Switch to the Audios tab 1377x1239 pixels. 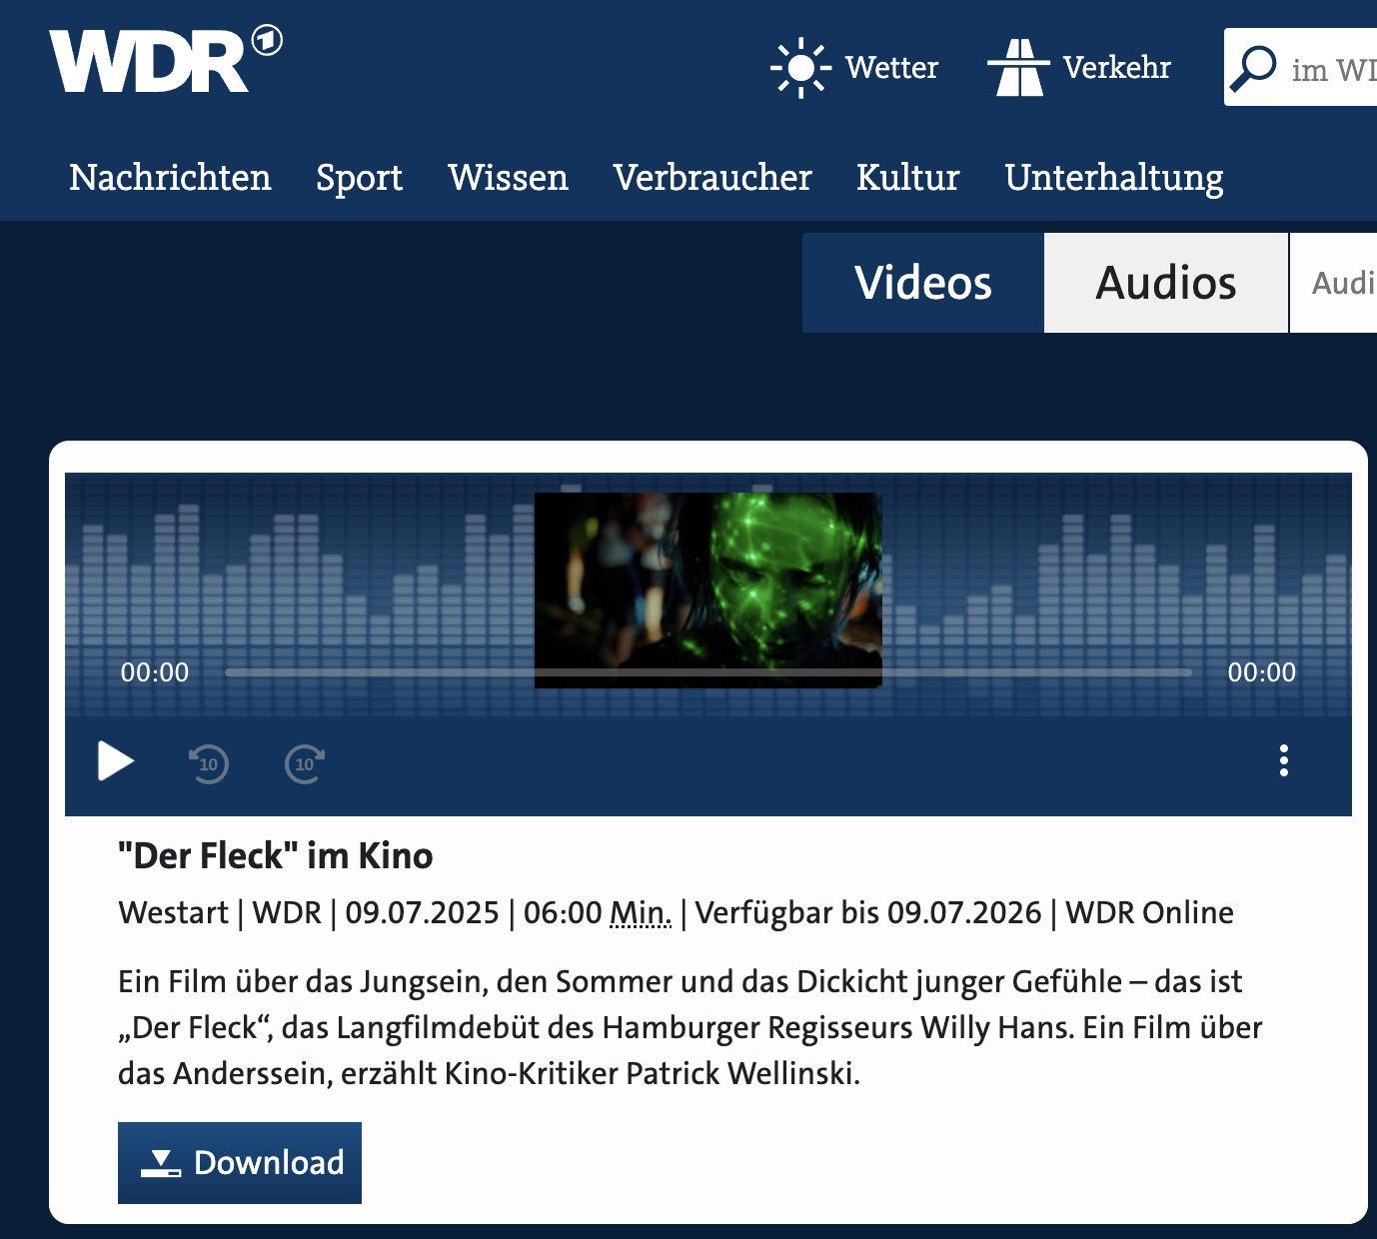pyautogui.click(x=1166, y=283)
